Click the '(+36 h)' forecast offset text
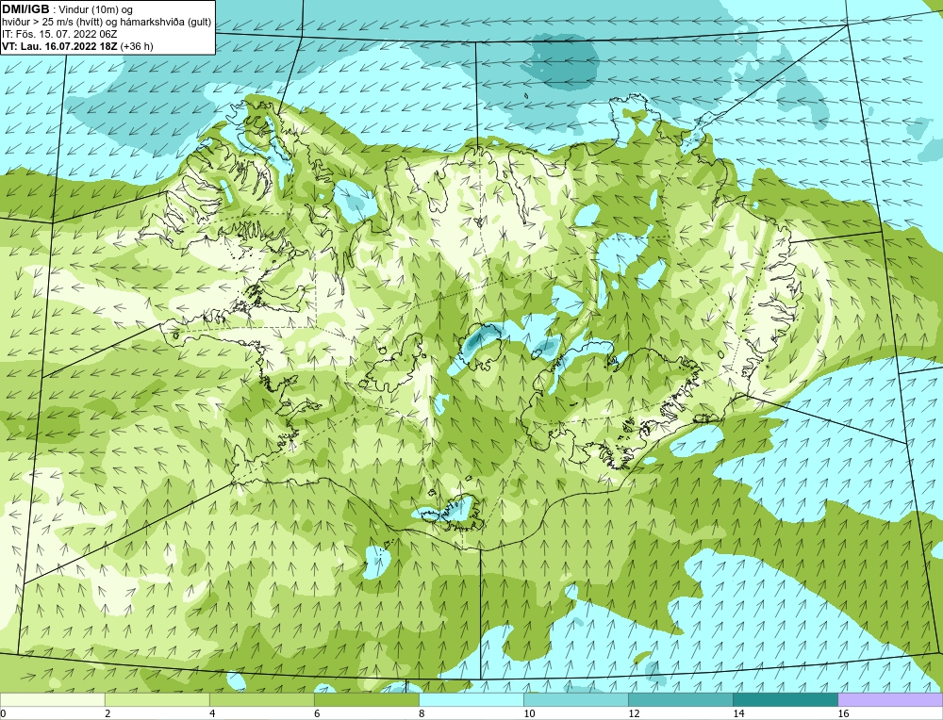Image resolution: width=943 pixels, height=720 pixels. click(137, 46)
